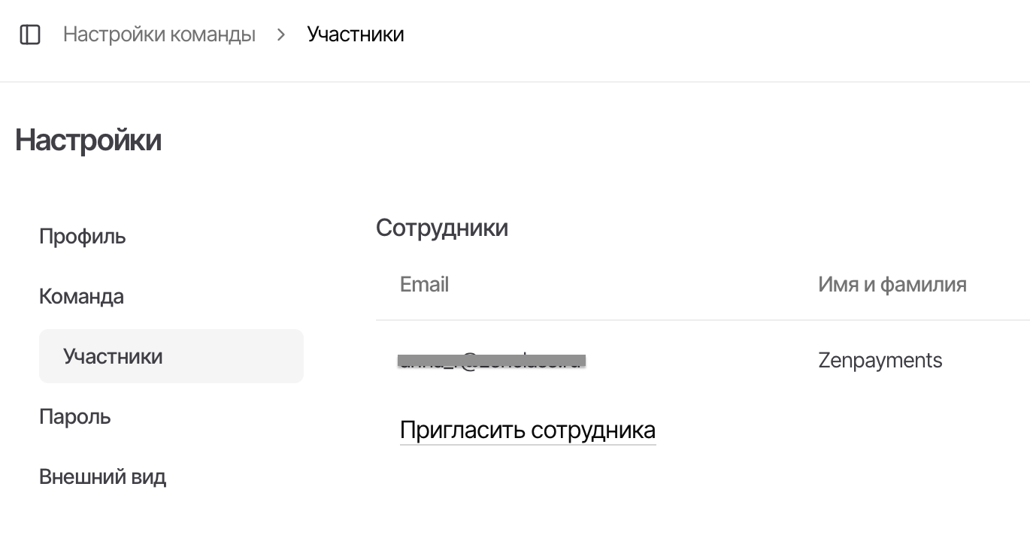Click the Участники breadcrumb label
The image size is (1030, 535).
[x=356, y=35]
